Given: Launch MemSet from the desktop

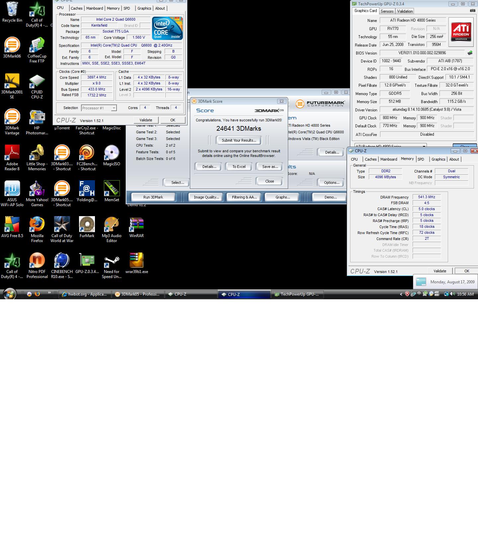Looking at the screenshot, I should point(112,191).
